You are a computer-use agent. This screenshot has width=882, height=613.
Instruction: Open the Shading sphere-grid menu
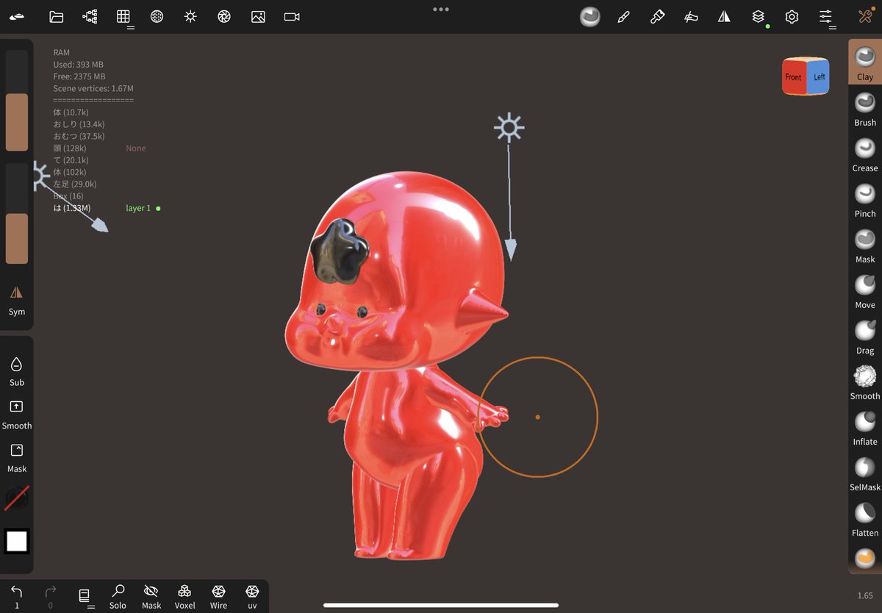[157, 16]
